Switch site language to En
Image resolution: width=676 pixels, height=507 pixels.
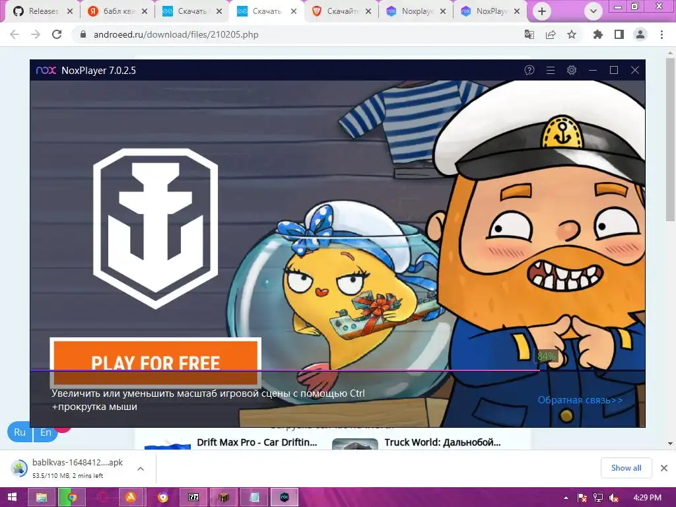[46, 432]
